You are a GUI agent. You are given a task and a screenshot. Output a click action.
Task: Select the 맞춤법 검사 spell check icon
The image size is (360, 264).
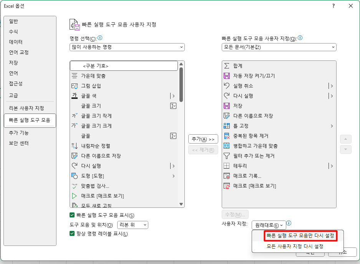(x=75, y=186)
